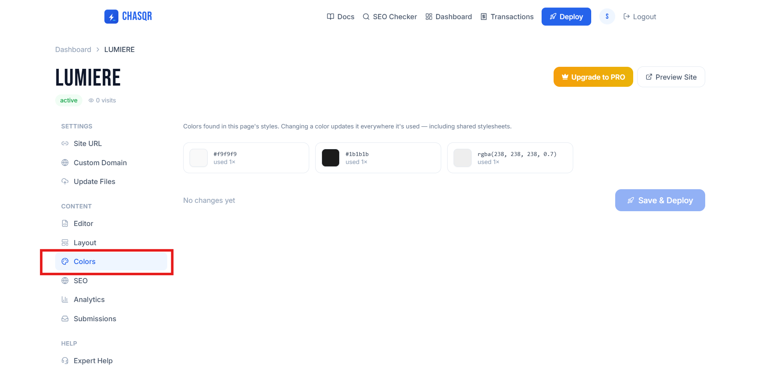Log out using the Logout link
This screenshot has height=370, width=758.
(x=640, y=16)
